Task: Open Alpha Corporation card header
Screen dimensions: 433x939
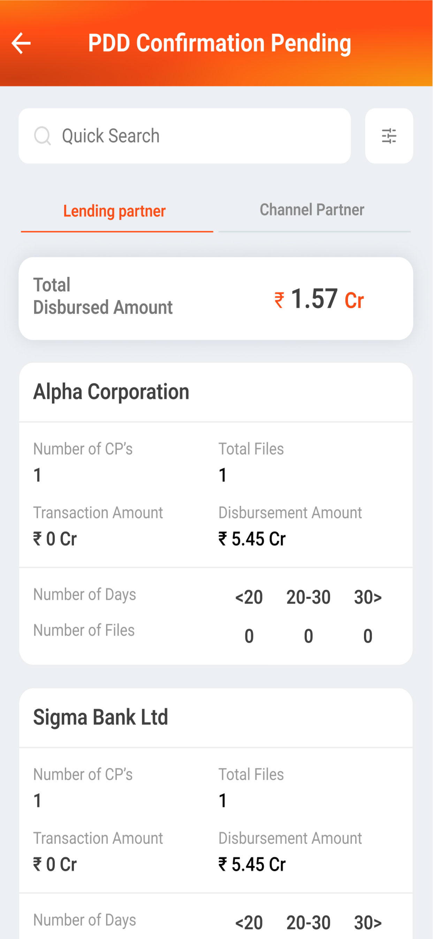Action: (216, 392)
